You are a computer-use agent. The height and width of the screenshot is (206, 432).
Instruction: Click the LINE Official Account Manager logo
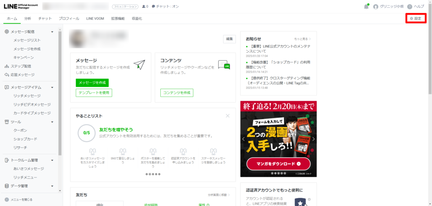21,6
